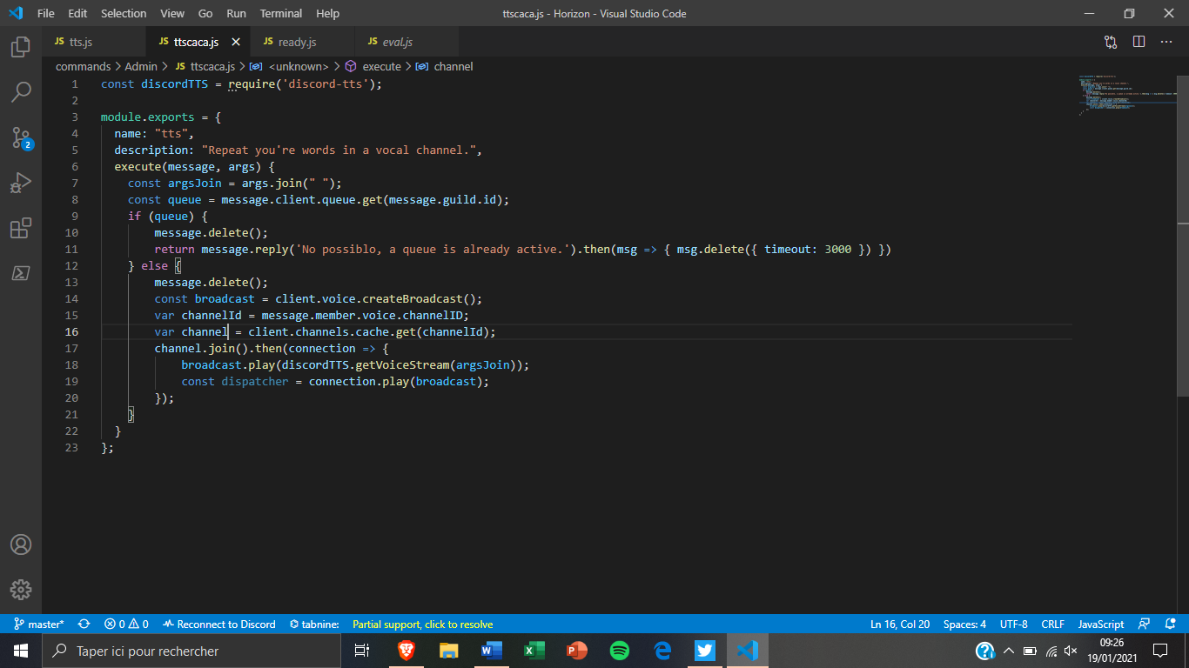Click the master* git branch in status bar
Image resolution: width=1189 pixels, height=668 pixels.
39,625
